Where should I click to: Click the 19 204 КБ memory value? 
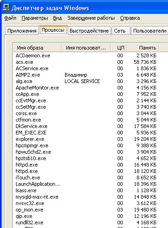pyautogui.click(x=145, y=139)
